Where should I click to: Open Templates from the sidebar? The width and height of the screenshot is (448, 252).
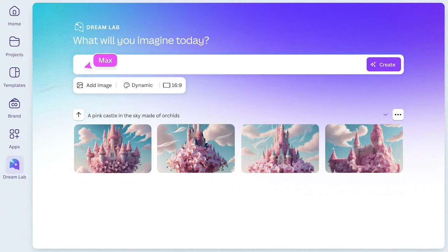point(14,72)
